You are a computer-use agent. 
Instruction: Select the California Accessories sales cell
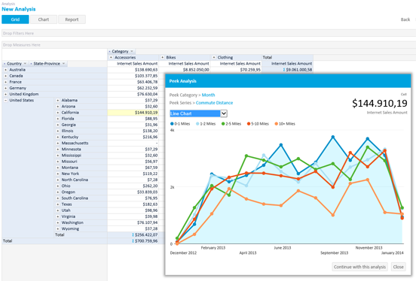133,113
